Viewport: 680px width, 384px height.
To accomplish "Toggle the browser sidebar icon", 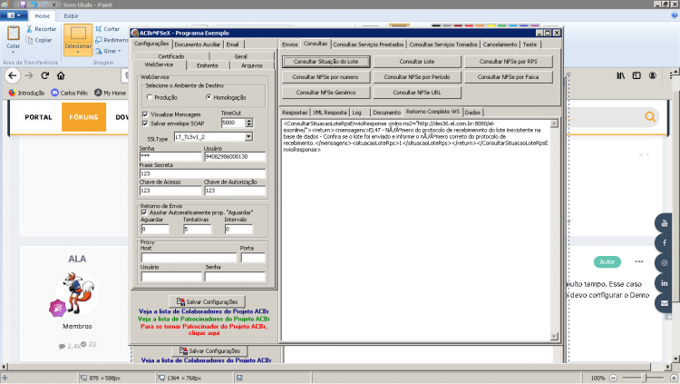I will [636, 75].
